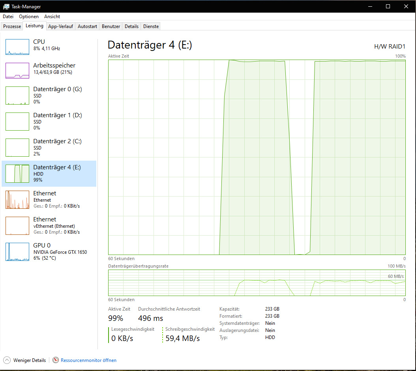
Task: Open the first Ethernet adapter graph
Action: 17,199
